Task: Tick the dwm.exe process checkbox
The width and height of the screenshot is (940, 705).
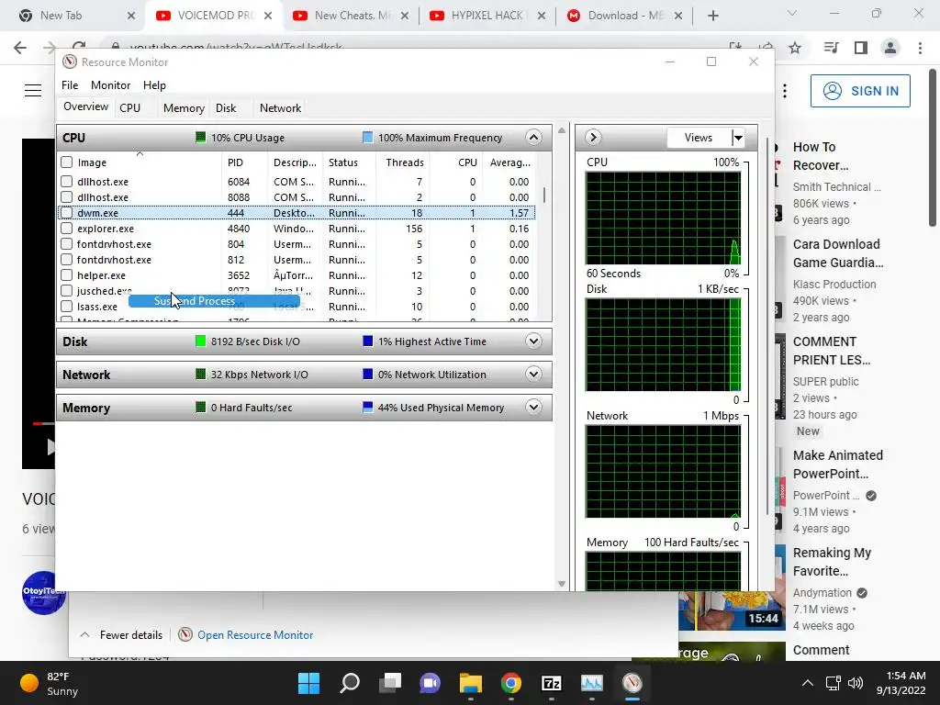Action: point(66,213)
